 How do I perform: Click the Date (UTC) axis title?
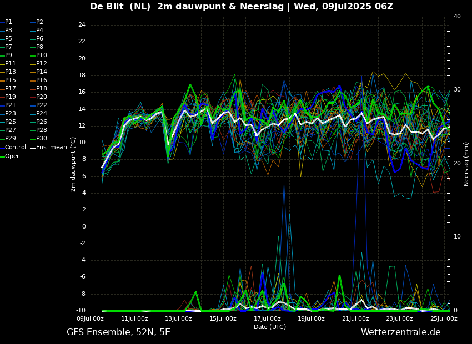click(x=270, y=327)
